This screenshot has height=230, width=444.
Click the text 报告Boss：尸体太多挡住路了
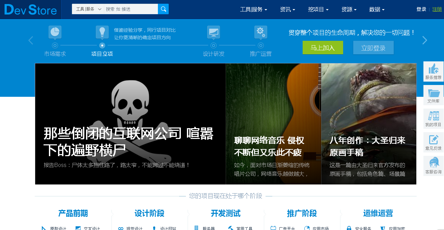[116, 165]
